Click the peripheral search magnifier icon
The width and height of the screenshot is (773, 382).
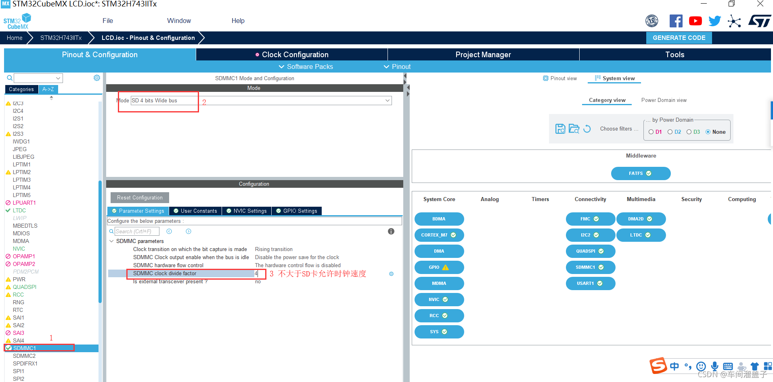tap(10, 78)
